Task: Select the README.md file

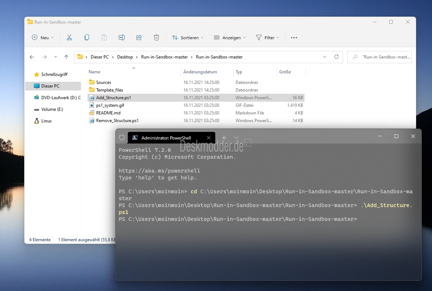Action: click(x=196, y=113)
